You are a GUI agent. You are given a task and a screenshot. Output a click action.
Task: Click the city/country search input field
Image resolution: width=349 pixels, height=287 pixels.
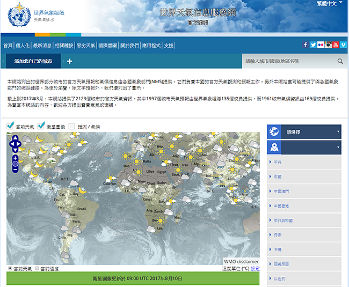tap(288, 61)
